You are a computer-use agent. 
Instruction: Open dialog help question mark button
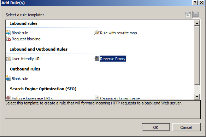pos(195,2)
